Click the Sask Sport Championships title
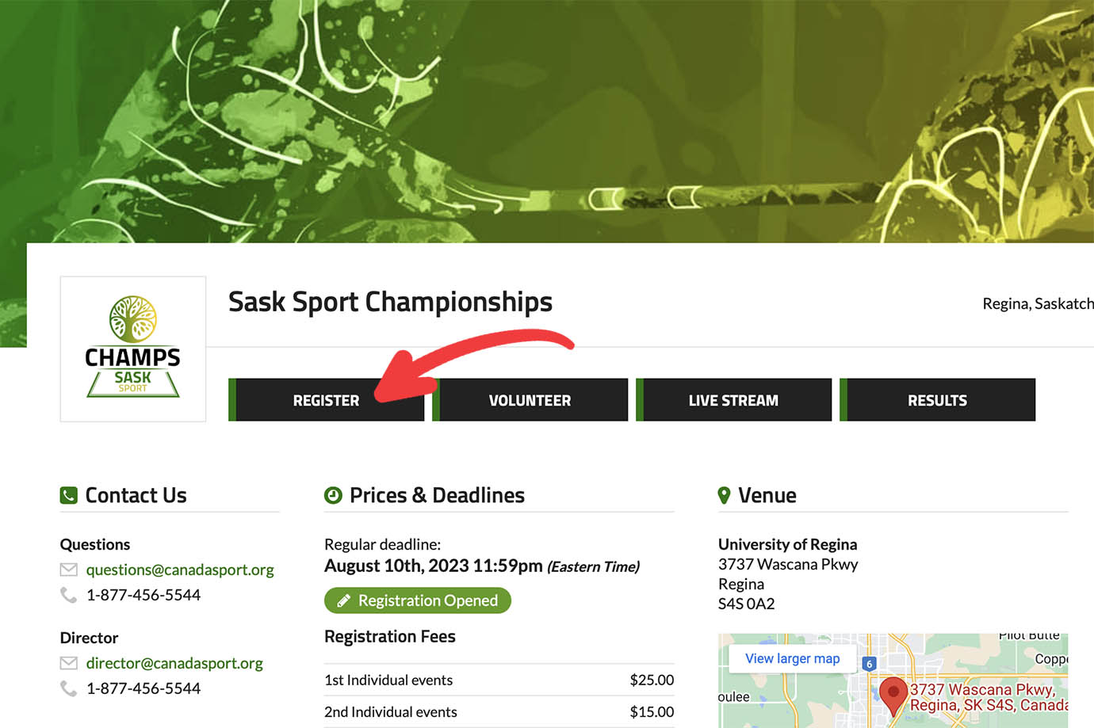The image size is (1094, 728). pos(390,302)
